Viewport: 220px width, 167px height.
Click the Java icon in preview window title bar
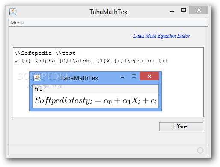[37, 78]
